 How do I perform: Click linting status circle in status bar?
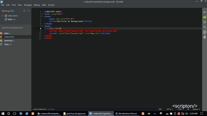(x=188, y=109)
